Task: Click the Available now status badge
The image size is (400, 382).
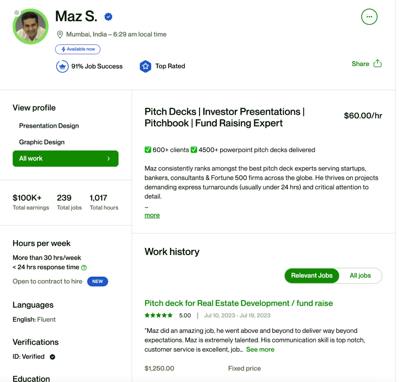Action: tap(78, 49)
